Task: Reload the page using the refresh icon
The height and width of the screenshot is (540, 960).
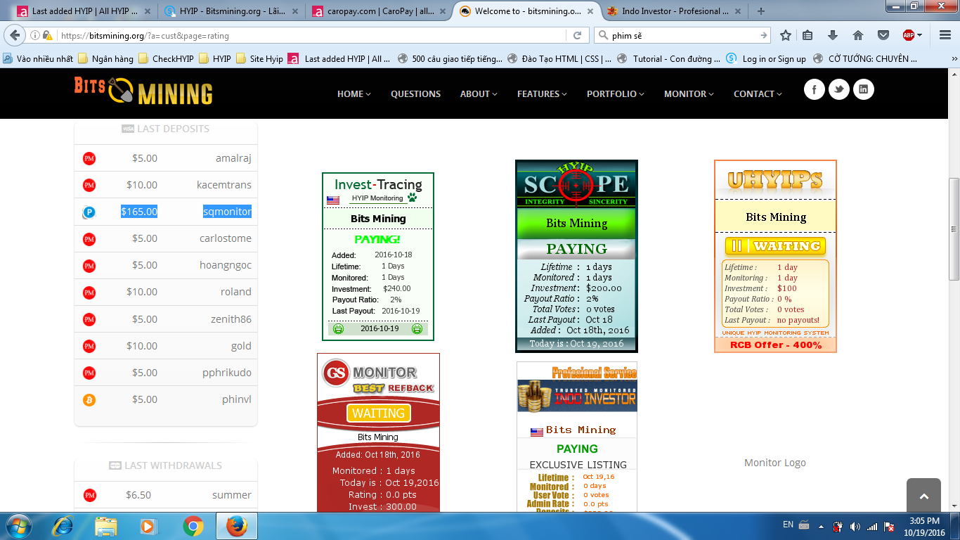Action: click(578, 35)
